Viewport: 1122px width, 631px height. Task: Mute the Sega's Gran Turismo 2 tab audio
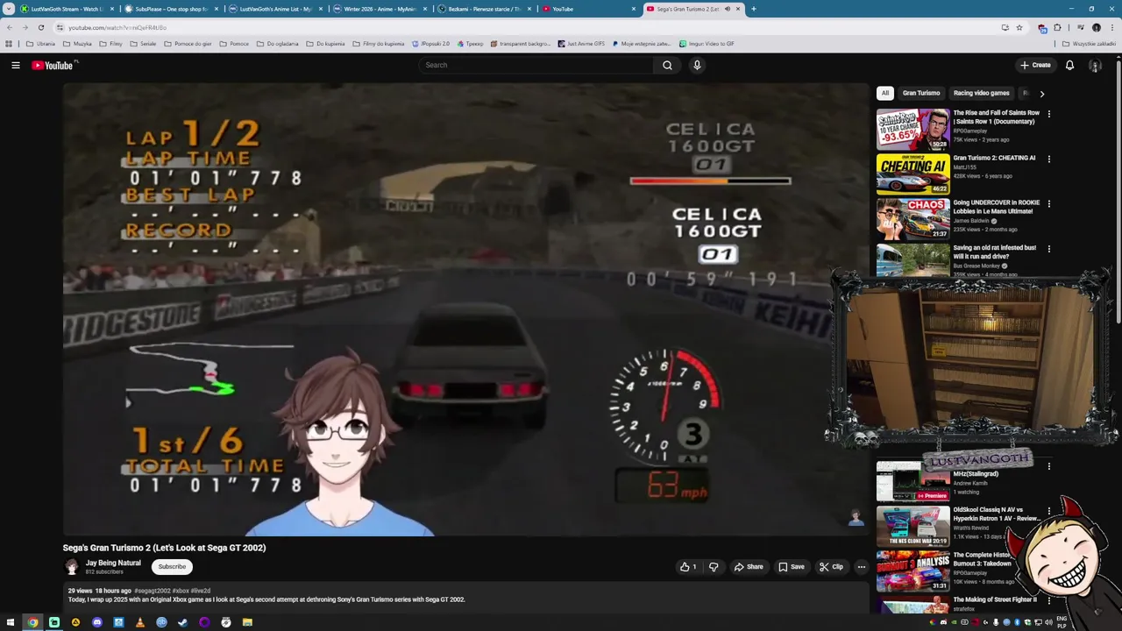pos(727,9)
